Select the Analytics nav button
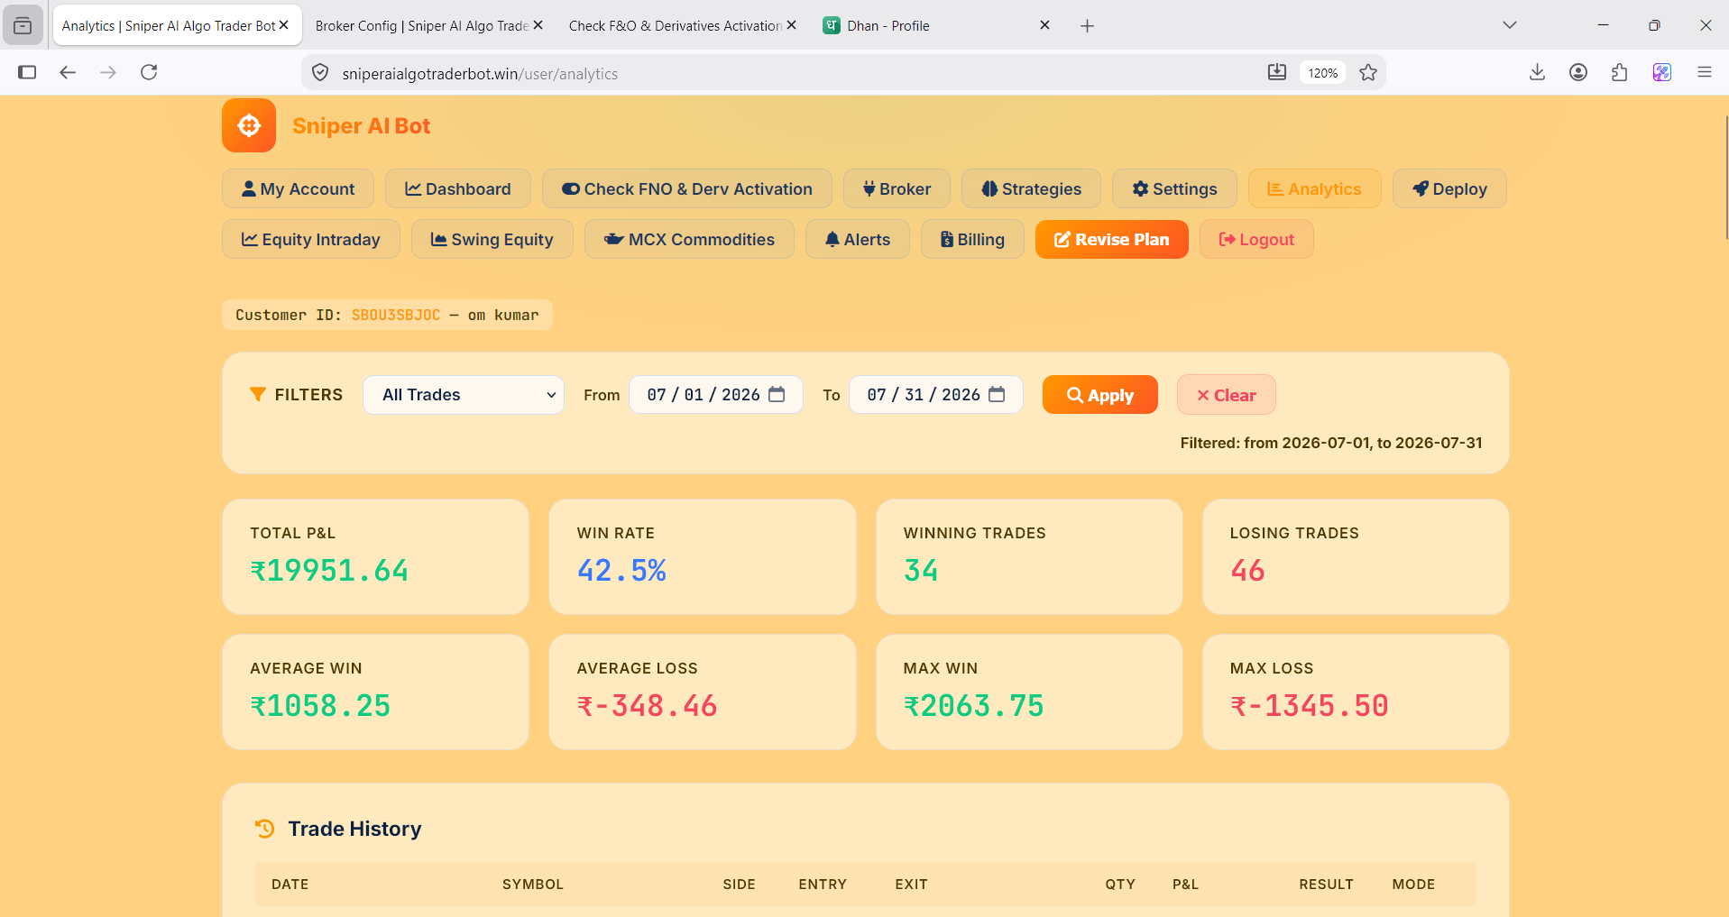Screen dimensions: 1729x917 click(x=1314, y=188)
